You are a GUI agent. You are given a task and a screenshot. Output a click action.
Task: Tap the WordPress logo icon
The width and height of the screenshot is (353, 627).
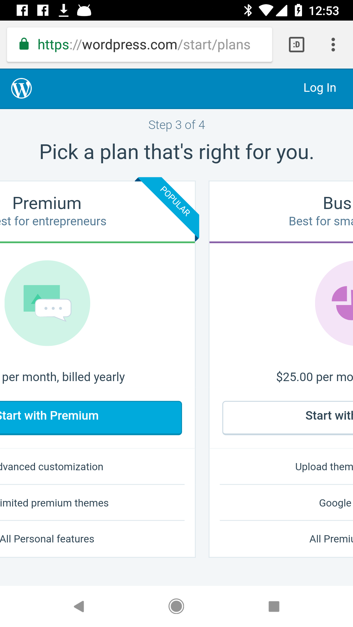[x=22, y=88]
